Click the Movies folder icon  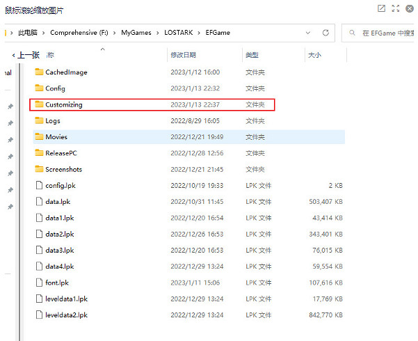pos(39,137)
